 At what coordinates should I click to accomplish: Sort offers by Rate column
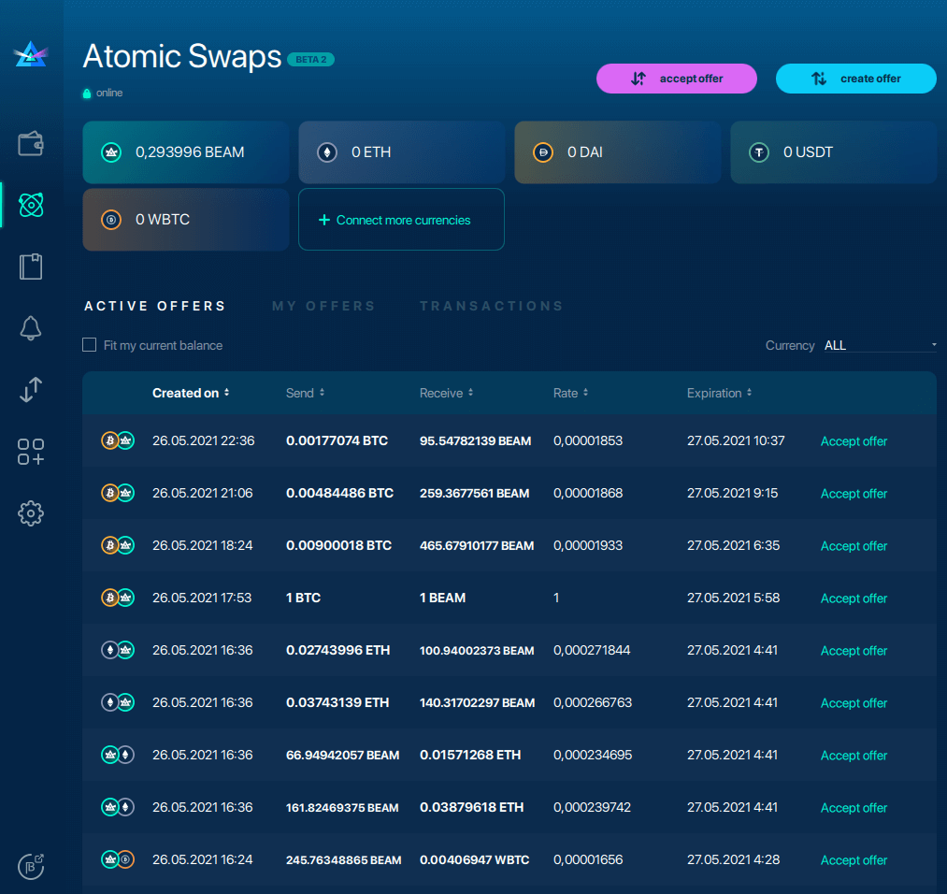point(569,394)
